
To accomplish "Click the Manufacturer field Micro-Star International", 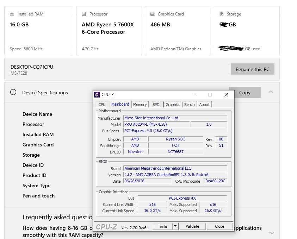I will [x=175, y=118].
